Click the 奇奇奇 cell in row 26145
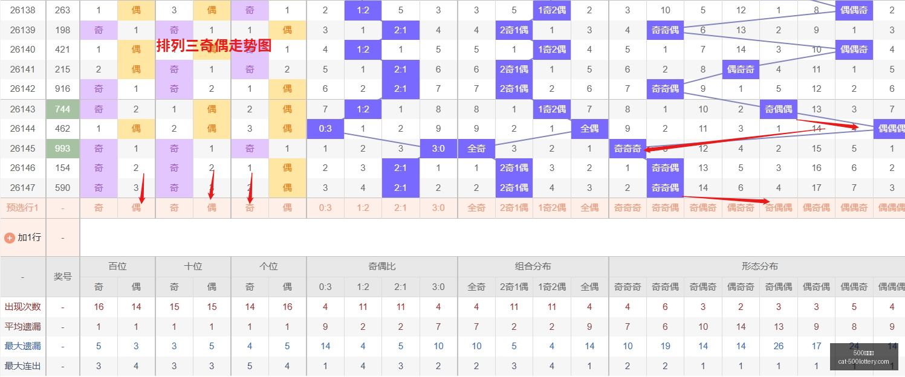 pos(628,149)
